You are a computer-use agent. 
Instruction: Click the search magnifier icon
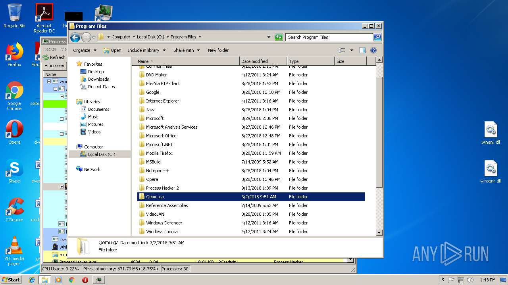(377, 37)
